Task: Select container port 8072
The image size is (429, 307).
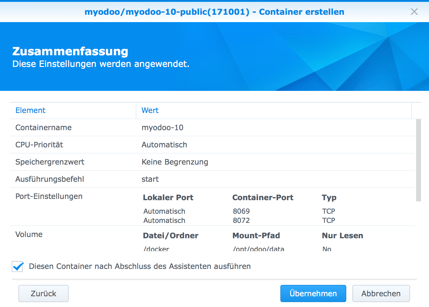Action: point(241,220)
